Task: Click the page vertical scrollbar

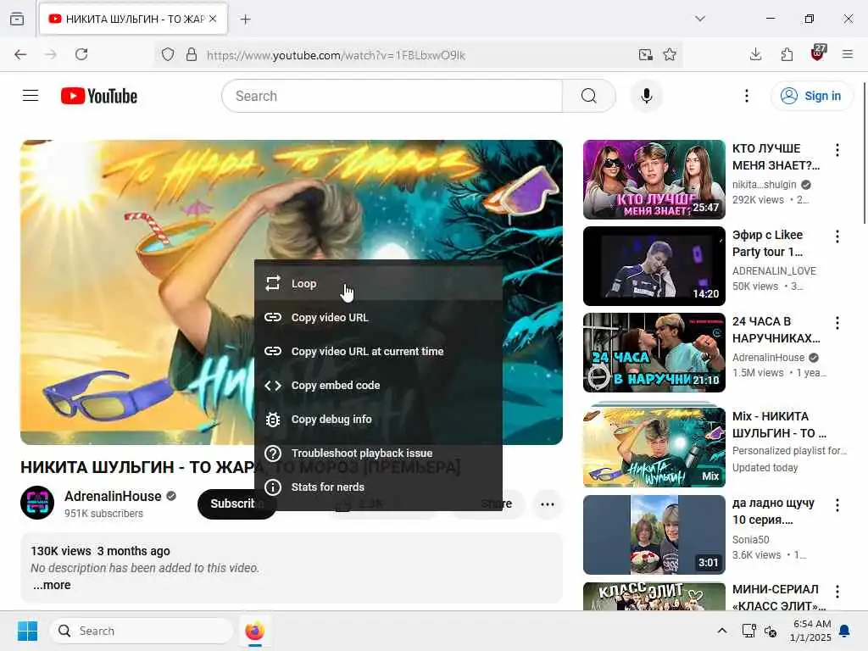Action: (864, 153)
